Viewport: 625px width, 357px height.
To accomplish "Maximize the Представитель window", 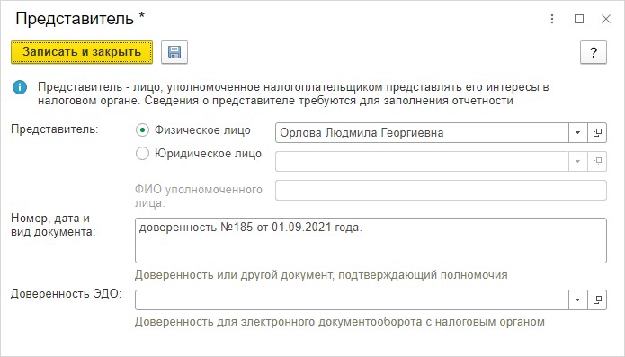I will pos(579,19).
